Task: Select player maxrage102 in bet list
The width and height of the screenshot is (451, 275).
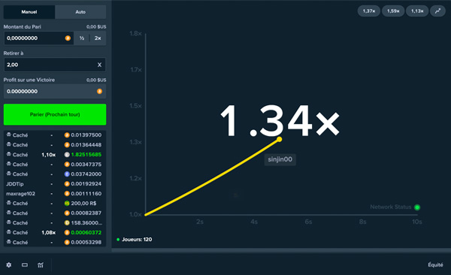Action: (x=21, y=194)
